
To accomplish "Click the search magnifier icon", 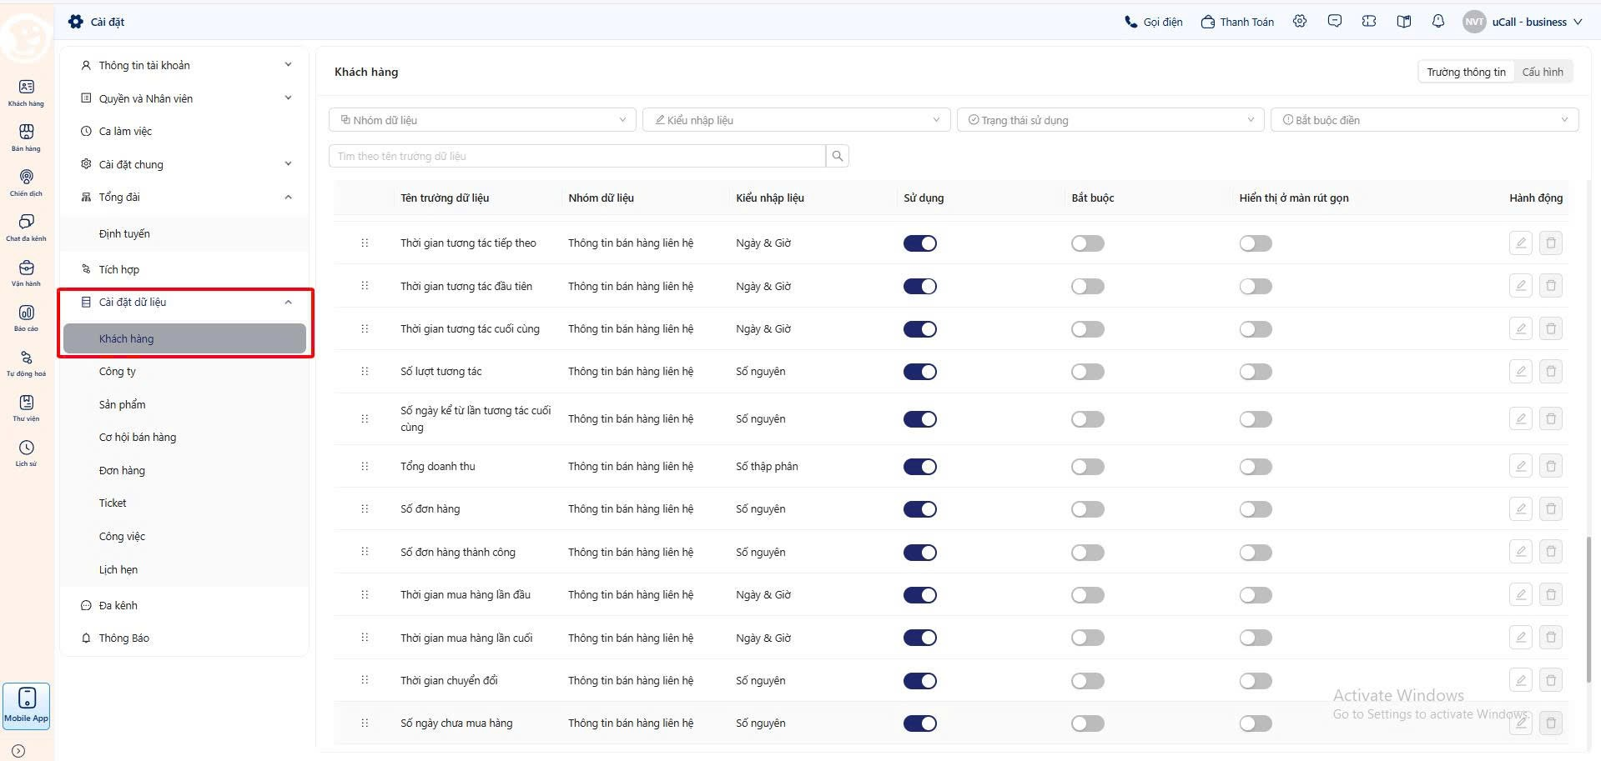I will point(838,156).
